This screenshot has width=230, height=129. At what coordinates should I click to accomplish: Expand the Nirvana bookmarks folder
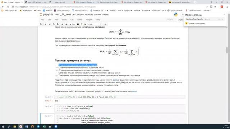point(207,10)
